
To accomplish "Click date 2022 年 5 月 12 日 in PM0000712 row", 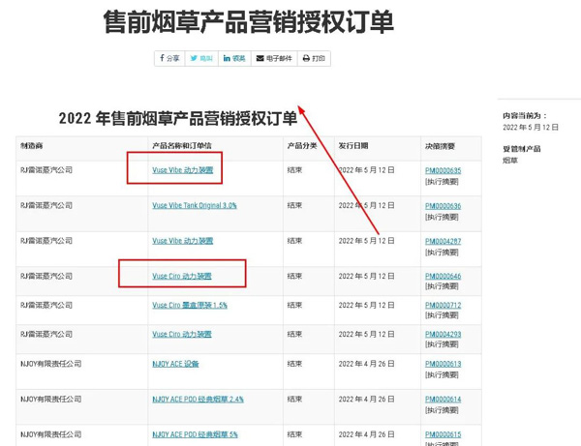I will click(x=366, y=306).
